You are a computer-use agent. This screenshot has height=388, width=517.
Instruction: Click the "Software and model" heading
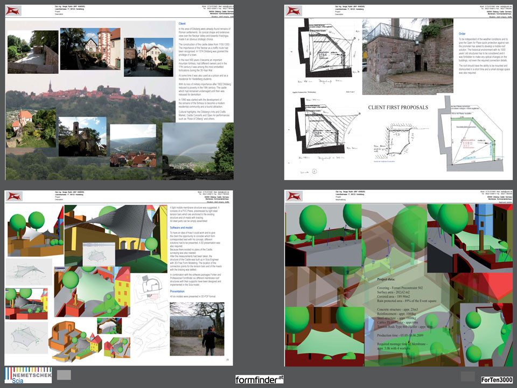point(185,228)
